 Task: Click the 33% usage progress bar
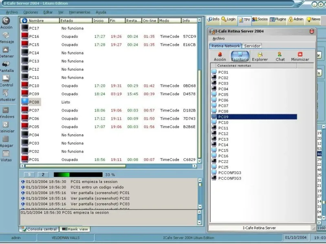(x=78, y=175)
